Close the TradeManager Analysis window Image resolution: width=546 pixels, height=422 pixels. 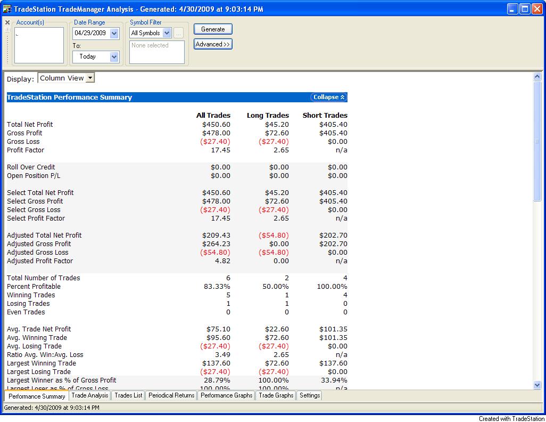pos(536,9)
